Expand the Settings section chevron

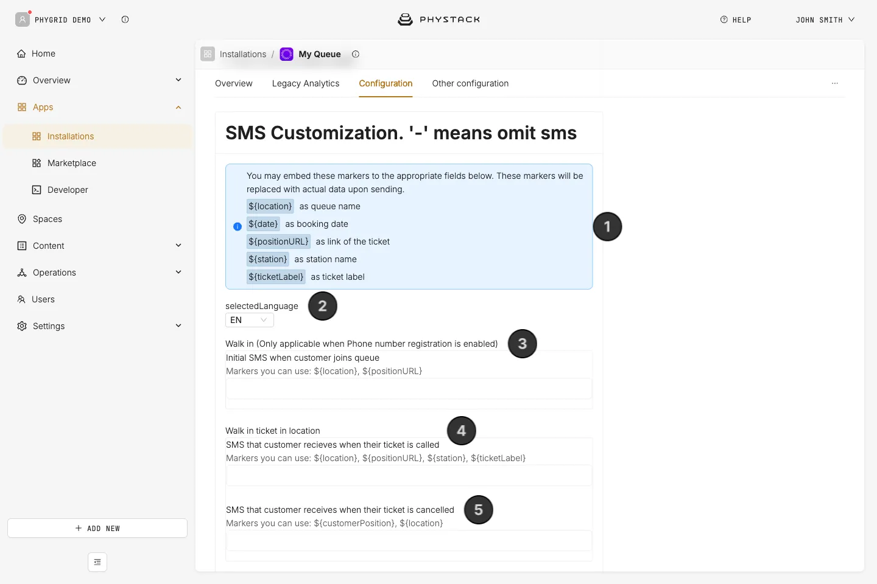click(x=178, y=325)
